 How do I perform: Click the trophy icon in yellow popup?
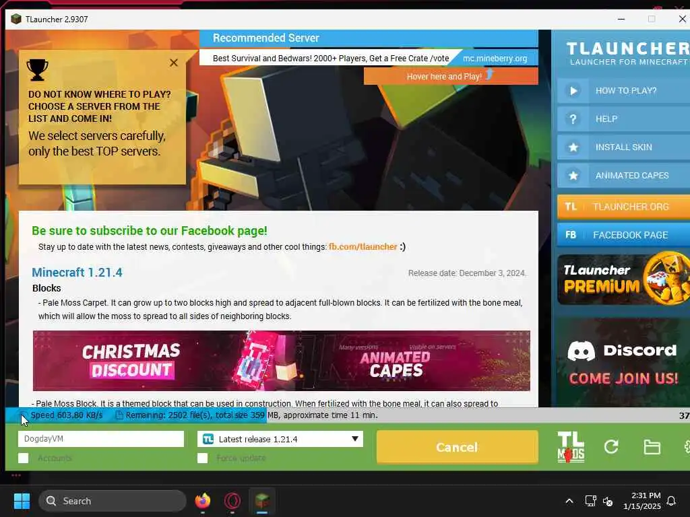[38, 69]
